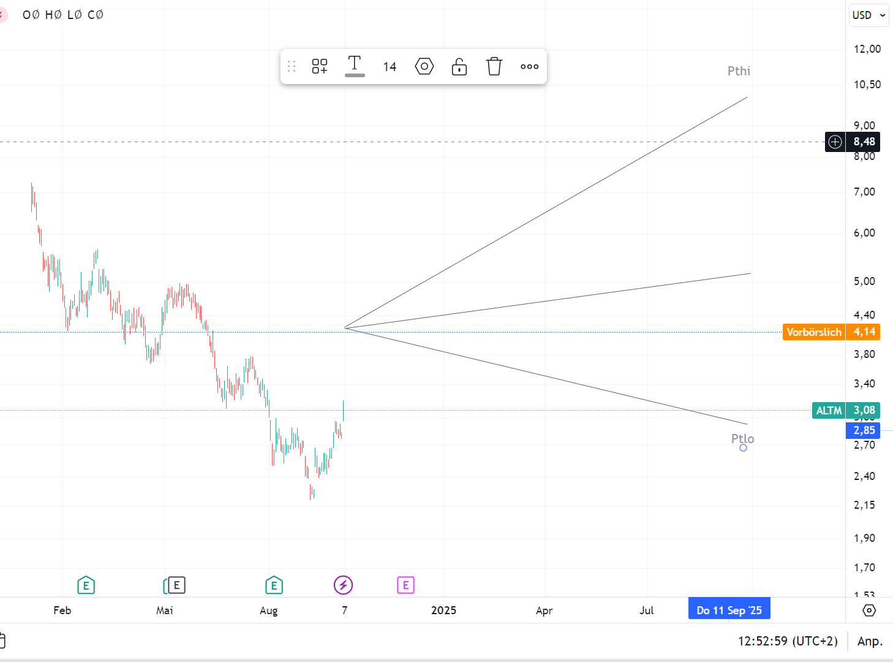The width and height of the screenshot is (893, 662).
Task: Open timezone menu at 12:52:59 (UTC+2)
Action: (788, 641)
